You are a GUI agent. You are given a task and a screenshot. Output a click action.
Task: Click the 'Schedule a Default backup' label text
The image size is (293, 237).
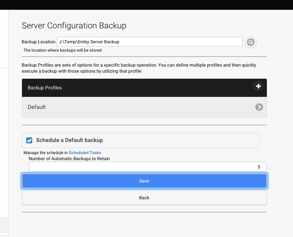(69, 140)
